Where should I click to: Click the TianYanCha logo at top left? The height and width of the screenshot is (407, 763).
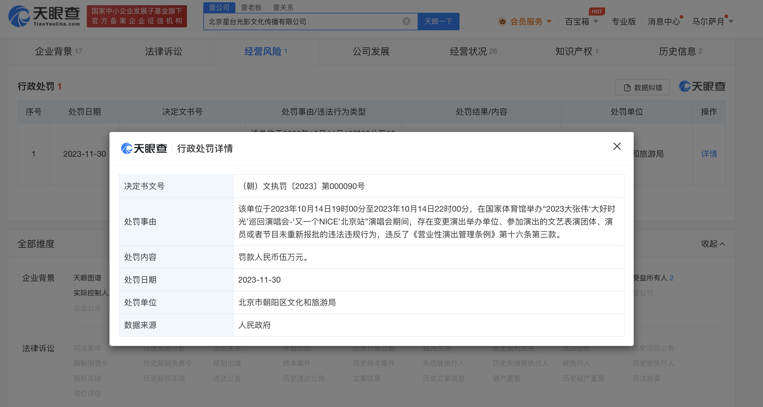coord(44,16)
